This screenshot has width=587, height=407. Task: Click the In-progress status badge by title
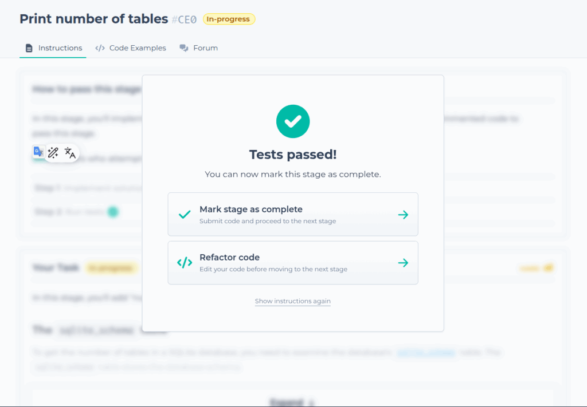coord(229,19)
